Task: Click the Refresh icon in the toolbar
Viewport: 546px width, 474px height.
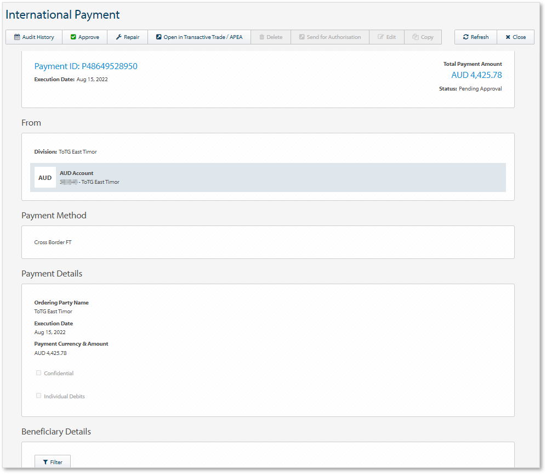Action: [465, 37]
